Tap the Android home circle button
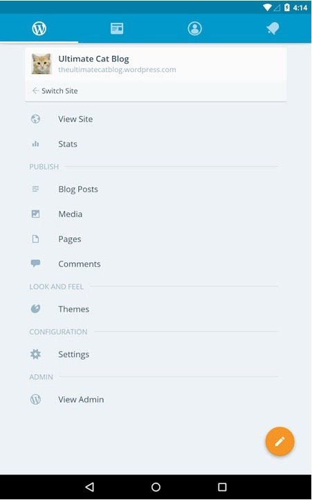Image resolution: width=312 pixels, height=500 pixels. pos(156,487)
